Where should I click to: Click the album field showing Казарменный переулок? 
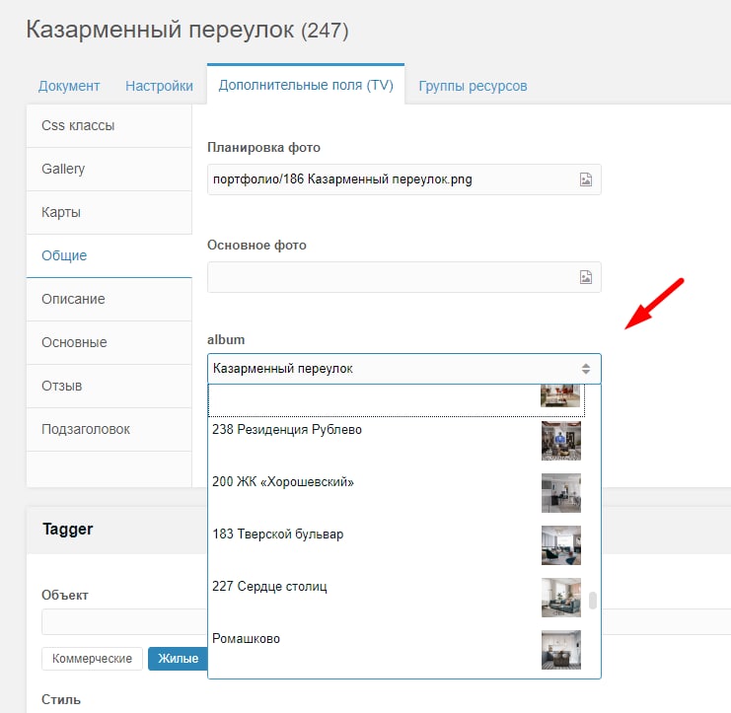click(404, 369)
